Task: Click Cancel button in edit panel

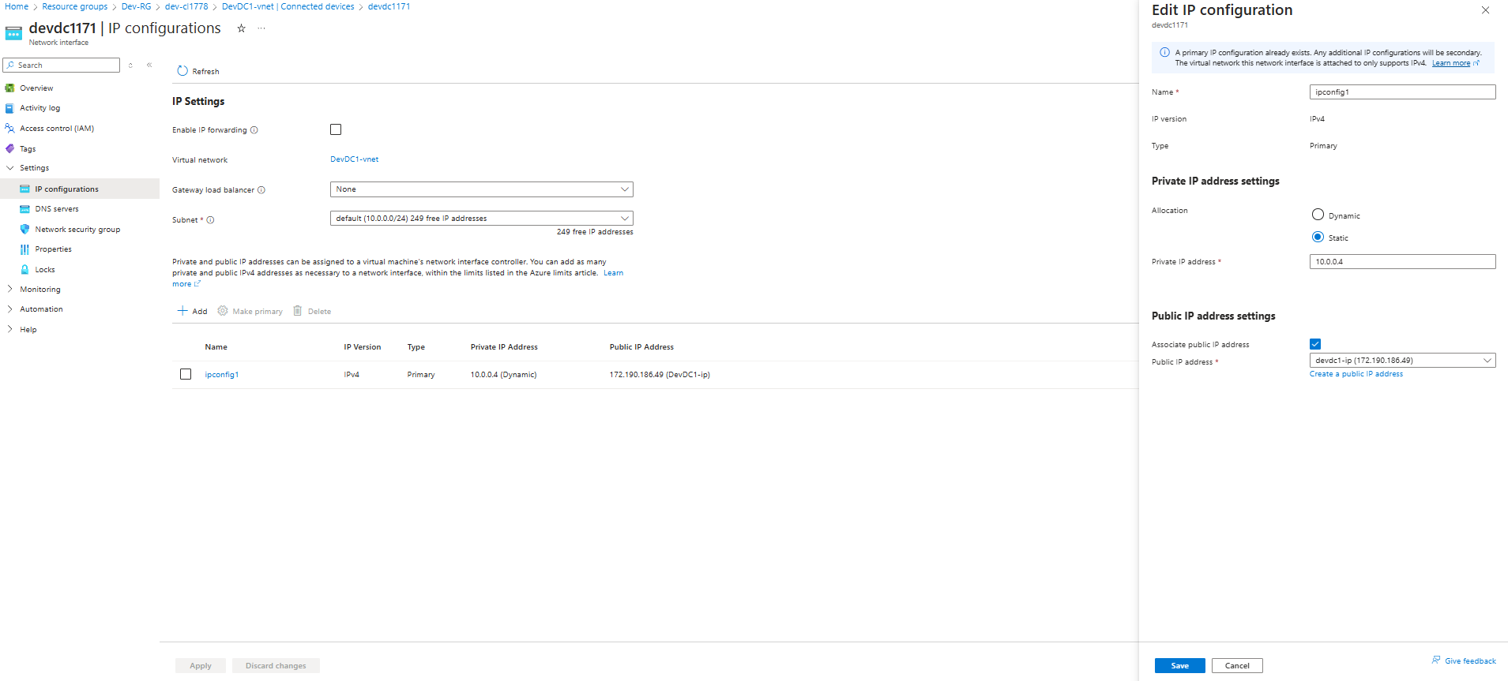Action: point(1237,665)
